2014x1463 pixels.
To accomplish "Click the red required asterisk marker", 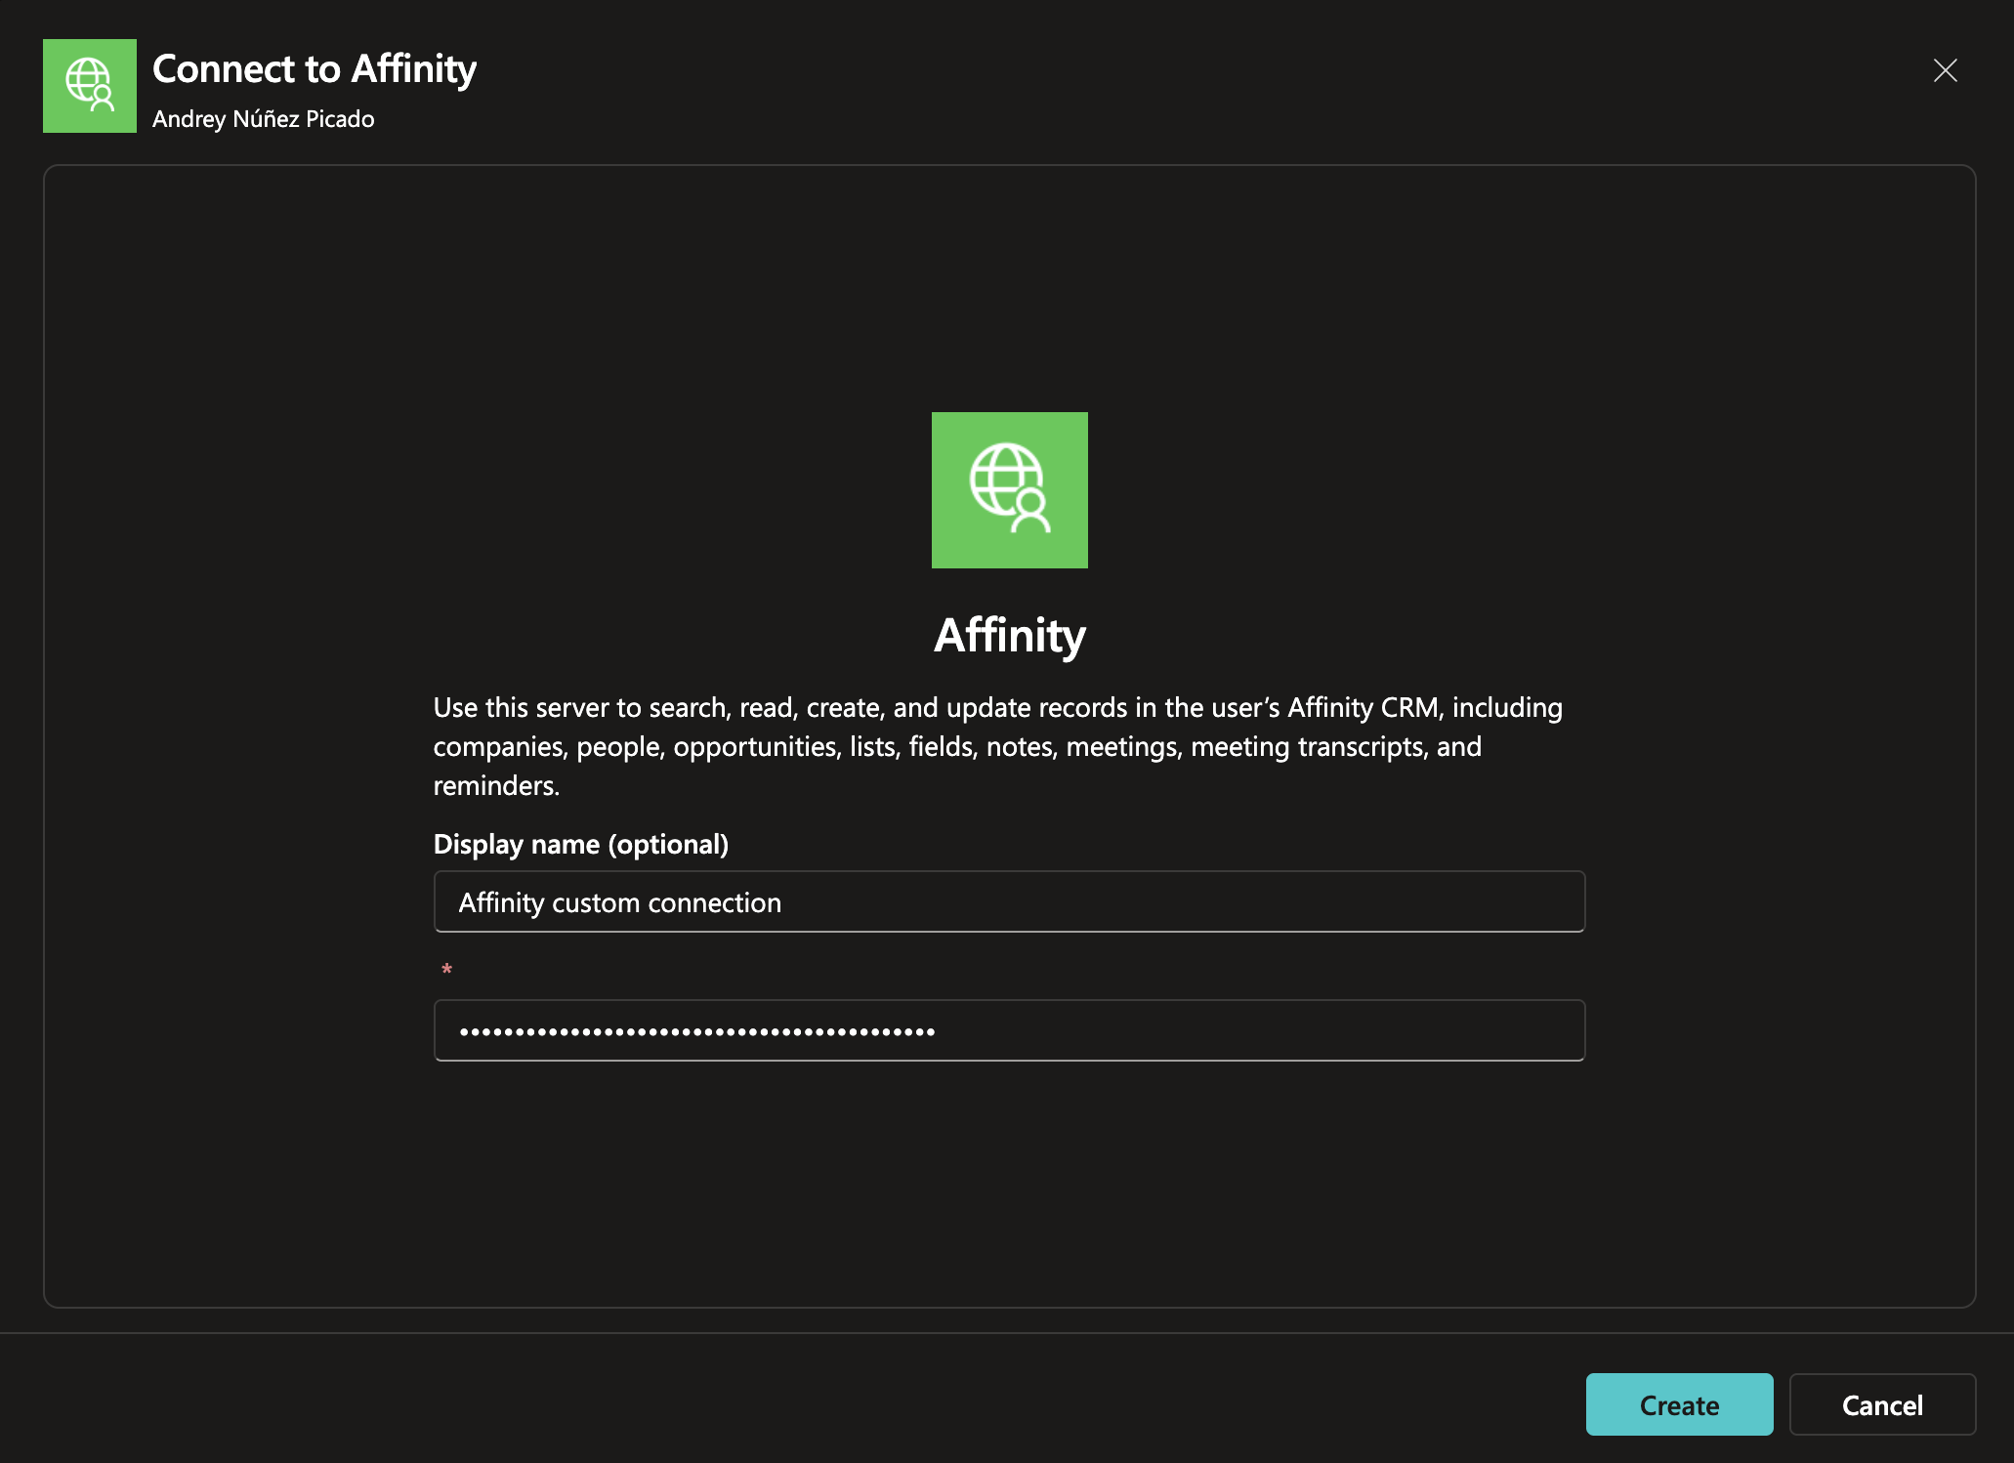I will pyautogui.click(x=446, y=969).
